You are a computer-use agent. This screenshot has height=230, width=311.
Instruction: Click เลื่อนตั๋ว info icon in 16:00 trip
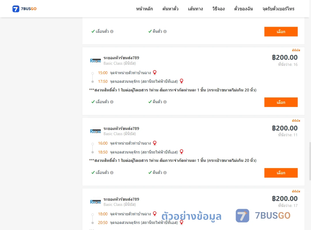112,172
